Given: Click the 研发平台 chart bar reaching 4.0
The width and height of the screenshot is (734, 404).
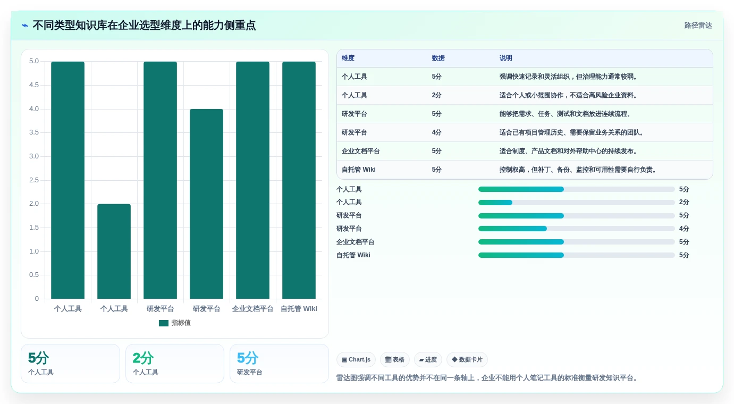Looking at the screenshot, I should 206,204.
